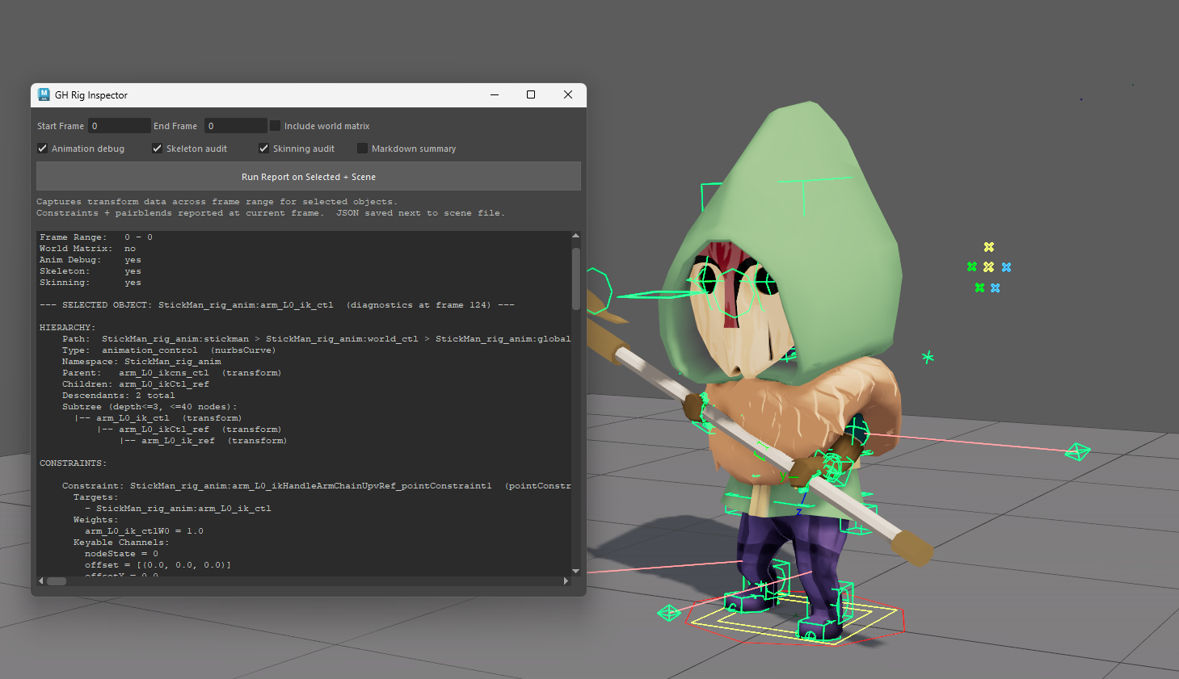Click the horizontal scrollbar thumb
Screen dimensions: 1179x679
click(57, 581)
